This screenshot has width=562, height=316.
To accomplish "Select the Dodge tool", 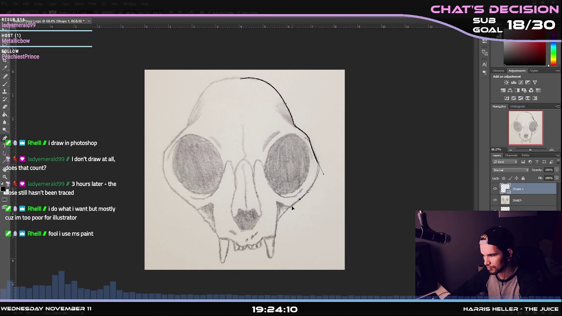I will [5, 130].
